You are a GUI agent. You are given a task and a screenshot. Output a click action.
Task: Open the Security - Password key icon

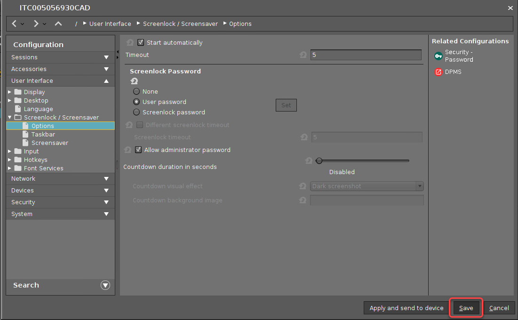click(438, 56)
